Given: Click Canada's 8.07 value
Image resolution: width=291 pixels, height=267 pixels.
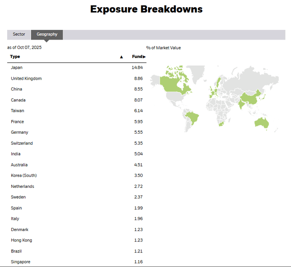Looking at the screenshot, I should (138, 100).
